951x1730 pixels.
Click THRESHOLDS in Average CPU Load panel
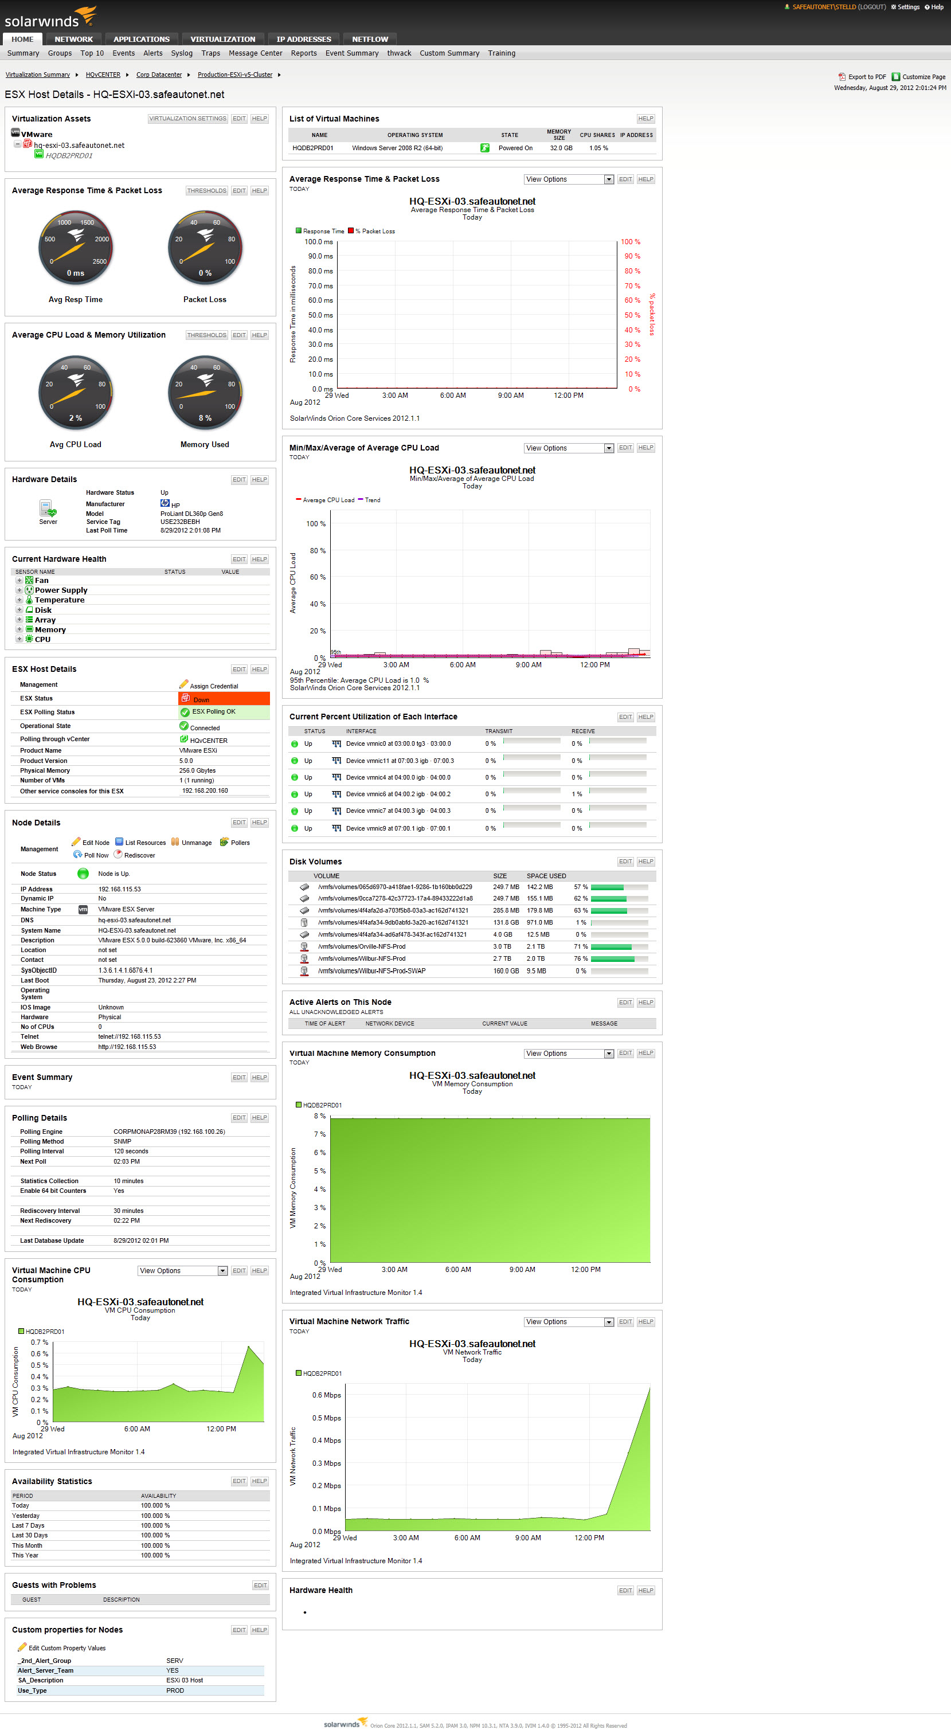point(207,335)
